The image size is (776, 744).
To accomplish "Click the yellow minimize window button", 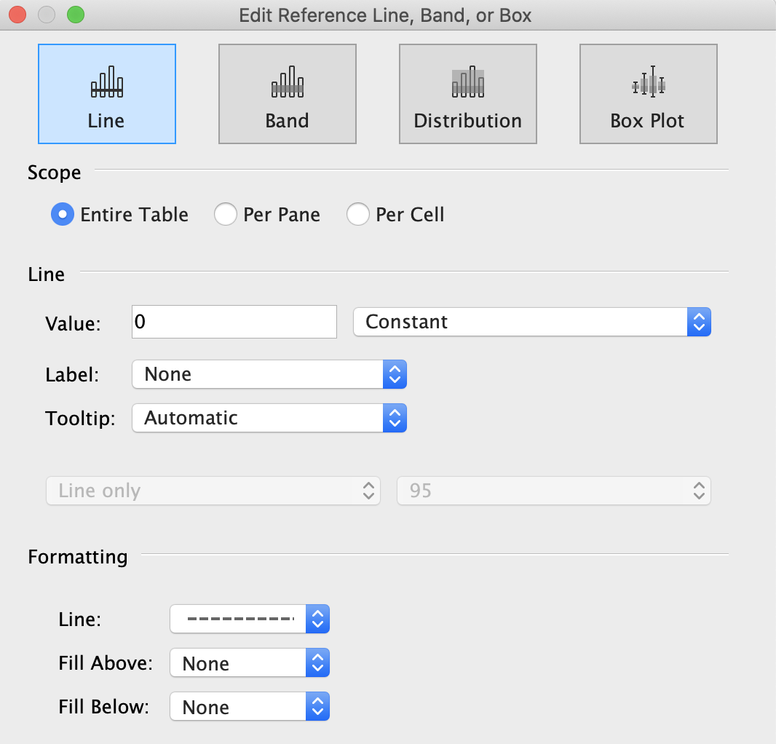I will [47, 15].
